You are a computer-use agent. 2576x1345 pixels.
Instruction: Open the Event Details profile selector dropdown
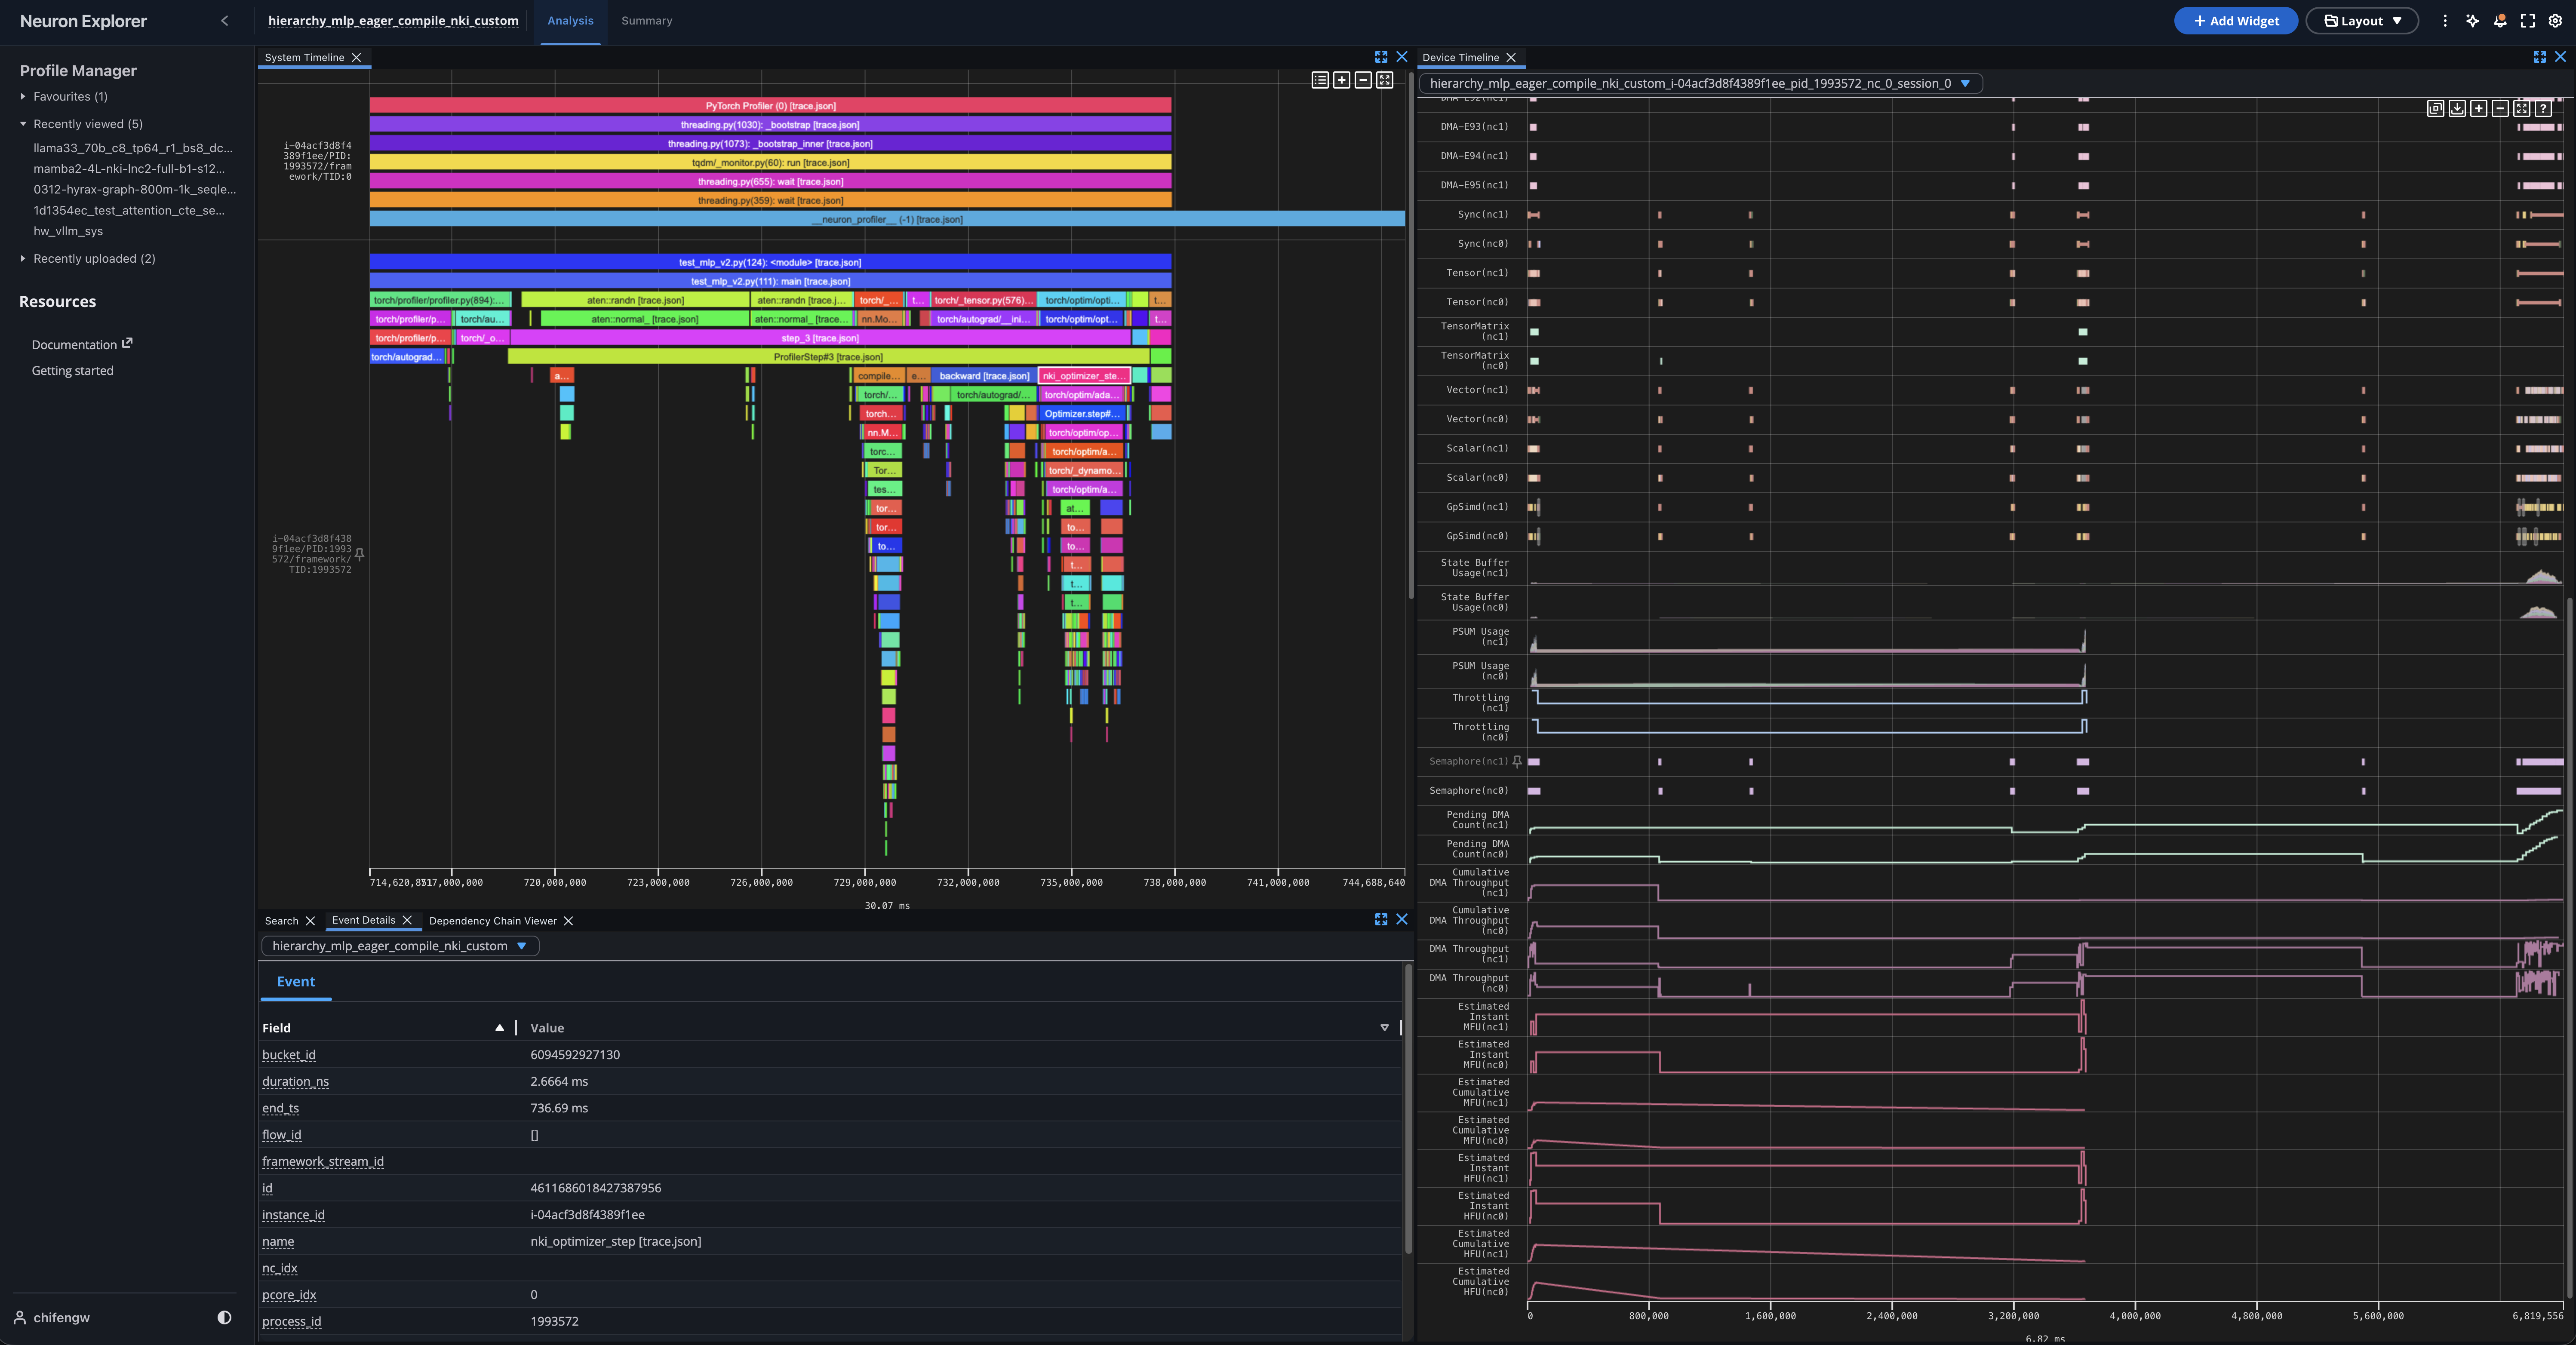(x=400, y=946)
